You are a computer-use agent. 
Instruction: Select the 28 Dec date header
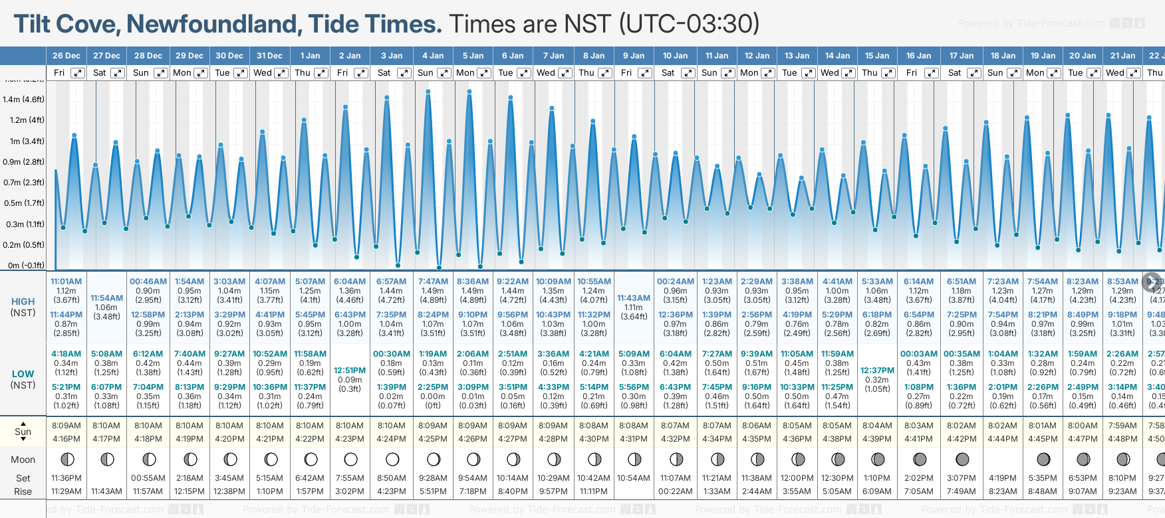148,56
